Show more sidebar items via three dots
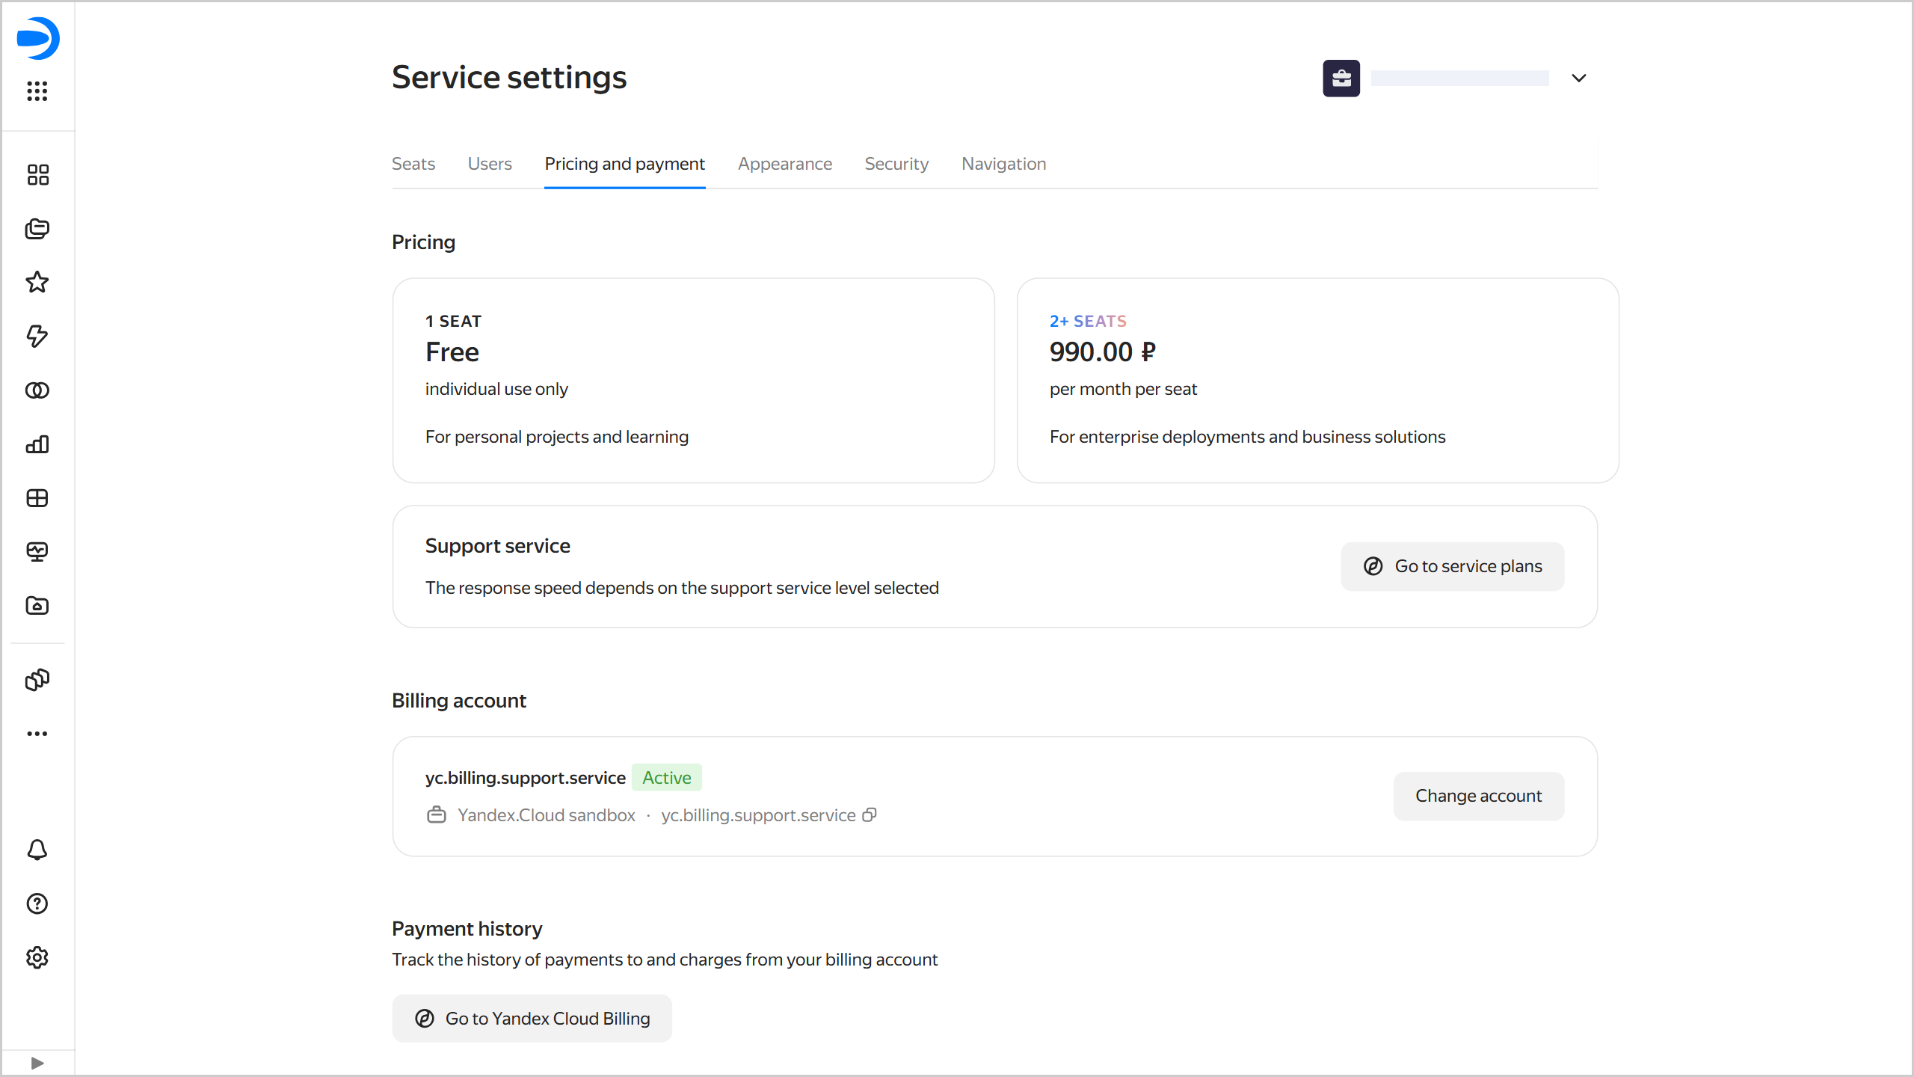Viewport: 1914px width, 1077px height. pyautogui.click(x=37, y=734)
